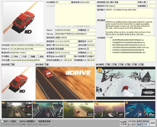This screenshot has height=127, width=157.
Task: Click the large snowy road screenshot
Action: tap(126, 83)
